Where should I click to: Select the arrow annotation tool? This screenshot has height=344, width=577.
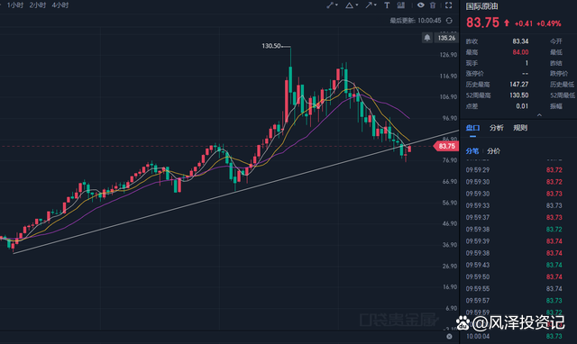coord(369,5)
